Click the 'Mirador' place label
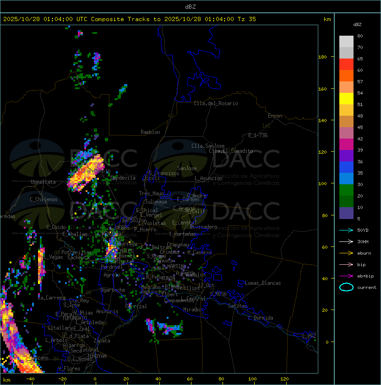Viewport: 381px width, 385px height. [x=193, y=310]
